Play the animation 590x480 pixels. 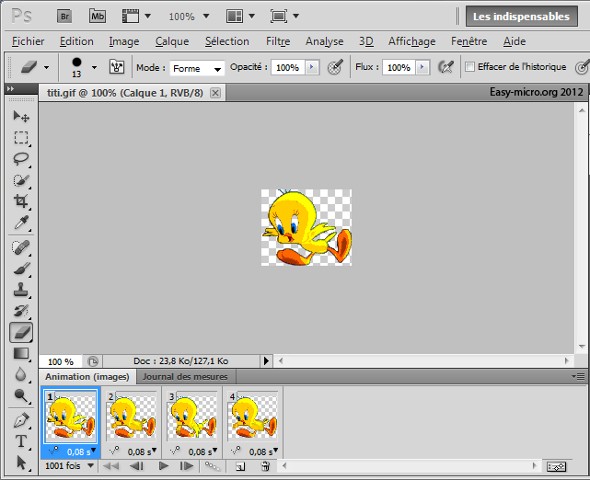(164, 466)
